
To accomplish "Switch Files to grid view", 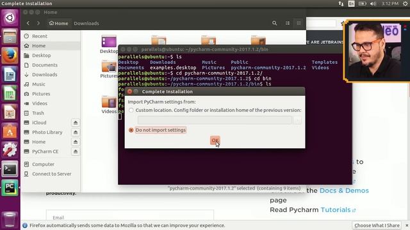I will click(x=299, y=23).
